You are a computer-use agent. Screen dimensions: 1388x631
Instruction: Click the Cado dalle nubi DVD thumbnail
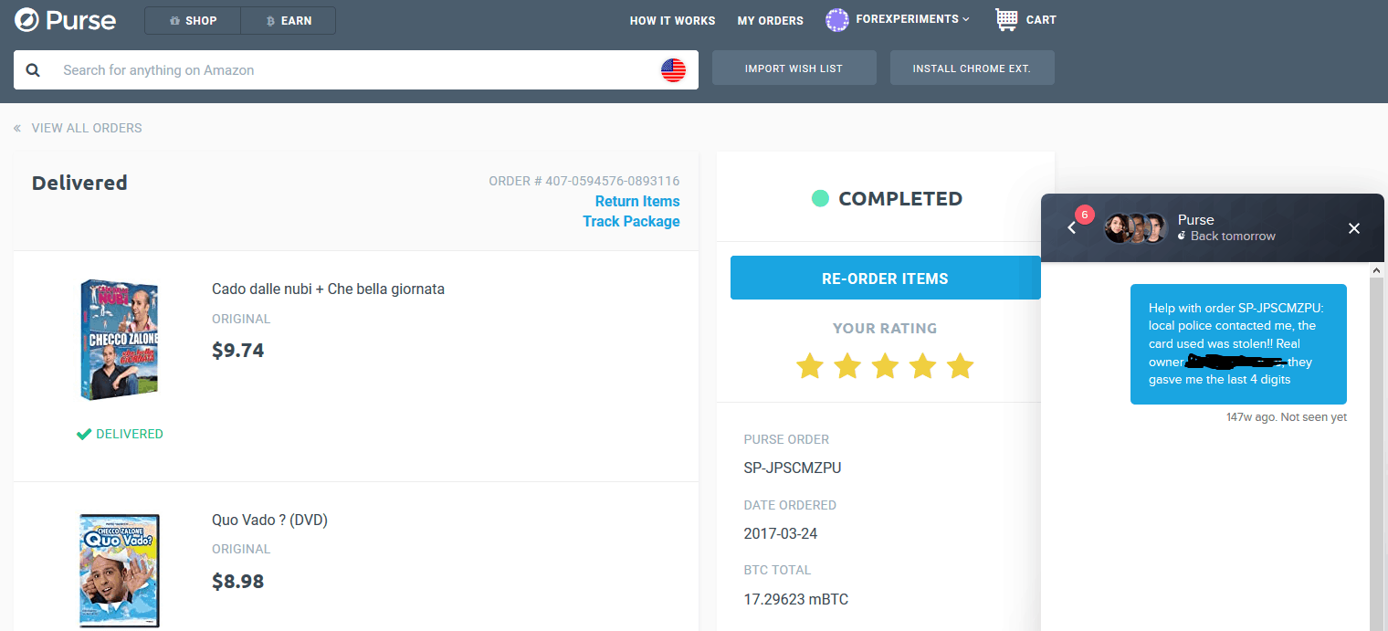pyautogui.click(x=119, y=340)
